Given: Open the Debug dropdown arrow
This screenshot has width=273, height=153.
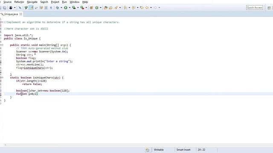Looking at the screenshot, I should (x=61, y=8).
